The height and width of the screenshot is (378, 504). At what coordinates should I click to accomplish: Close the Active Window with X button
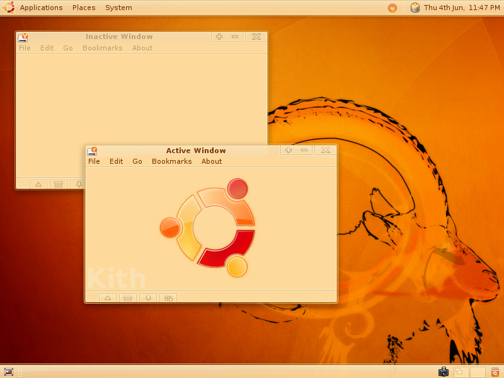click(x=326, y=150)
